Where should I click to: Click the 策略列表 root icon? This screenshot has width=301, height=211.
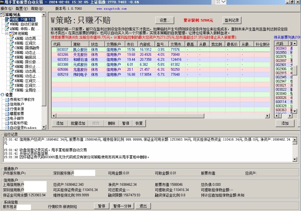click(x=3, y=15)
